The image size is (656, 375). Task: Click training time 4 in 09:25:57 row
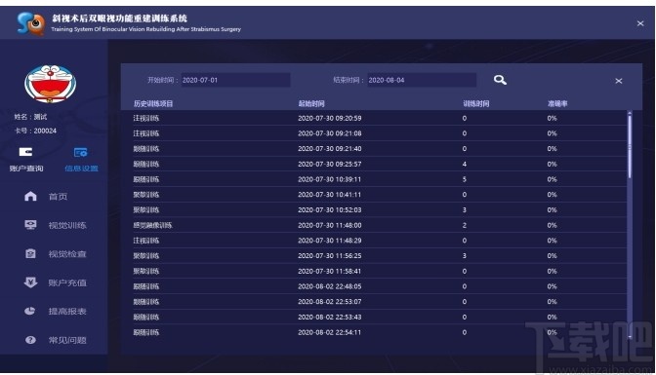pos(465,164)
